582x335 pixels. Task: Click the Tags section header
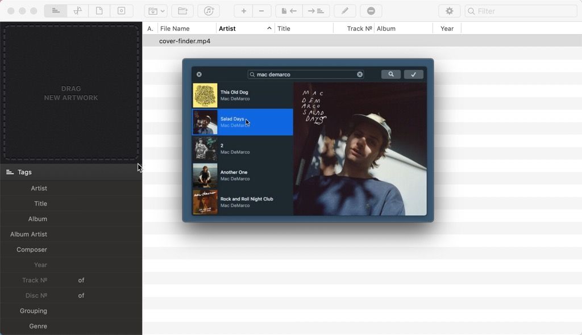71,172
